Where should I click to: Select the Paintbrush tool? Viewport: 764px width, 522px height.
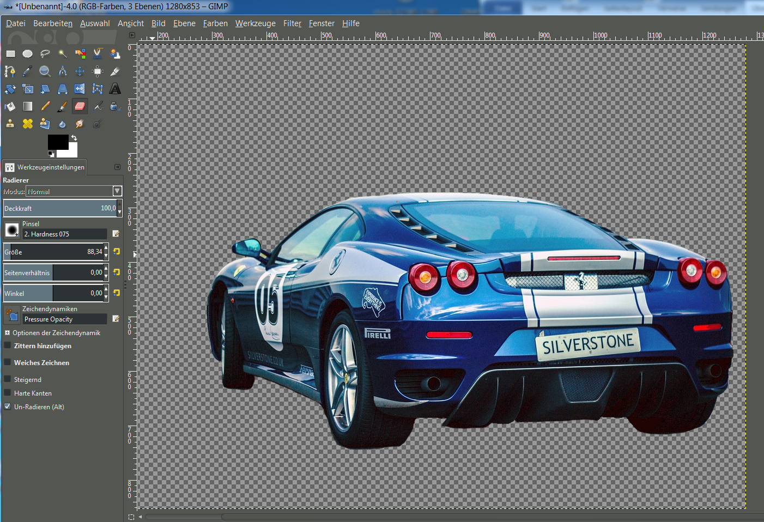(x=63, y=106)
